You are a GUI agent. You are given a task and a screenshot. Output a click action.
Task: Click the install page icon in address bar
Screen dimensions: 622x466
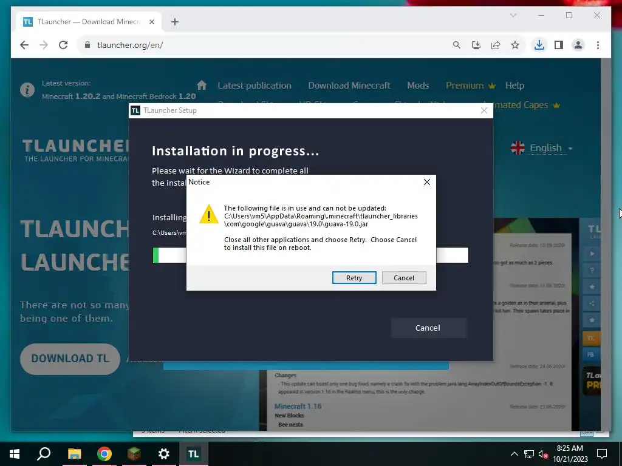pyautogui.click(x=476, y=45)
